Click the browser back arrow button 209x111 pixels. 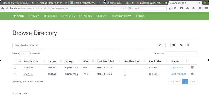[x=3, y=8]
